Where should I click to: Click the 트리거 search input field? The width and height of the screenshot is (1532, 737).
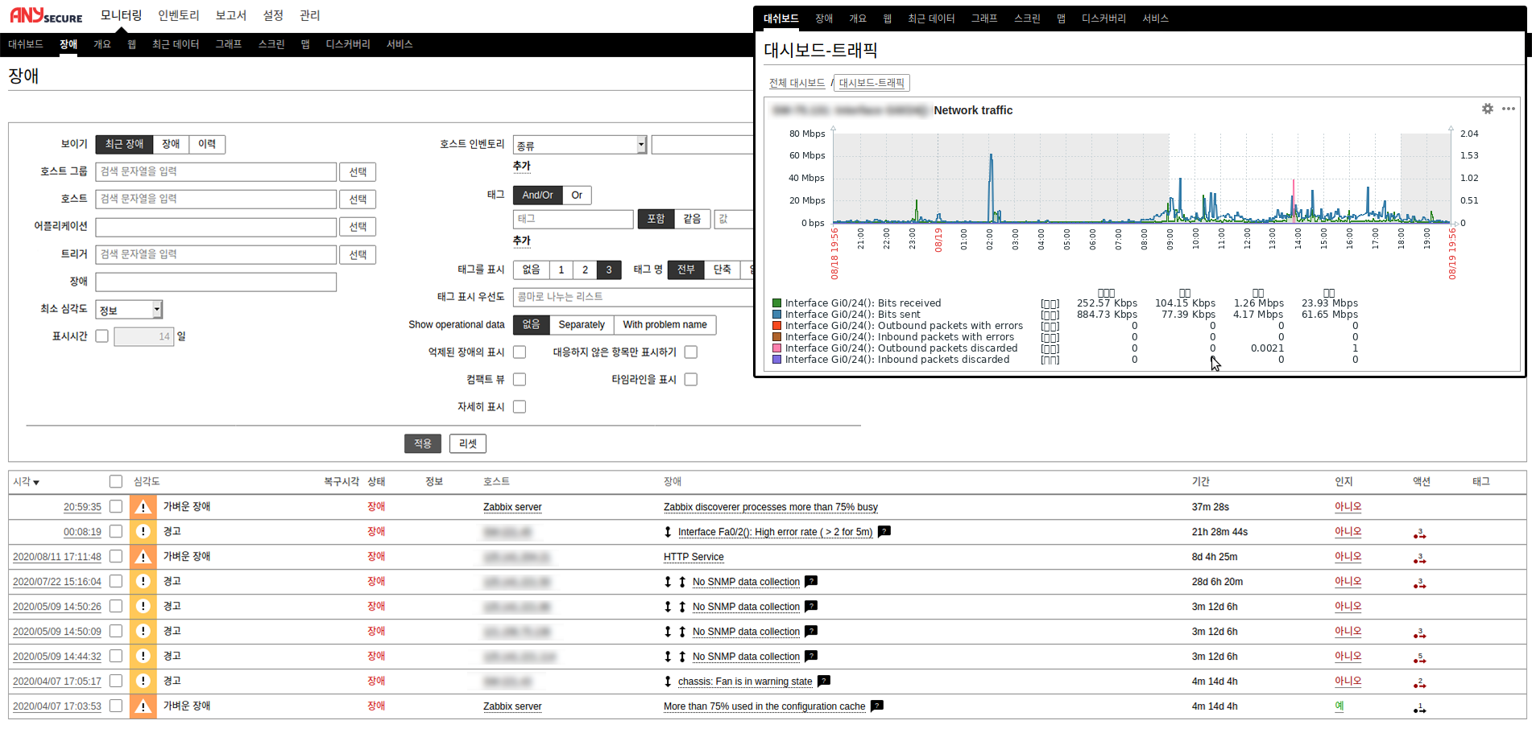[215, 254]
